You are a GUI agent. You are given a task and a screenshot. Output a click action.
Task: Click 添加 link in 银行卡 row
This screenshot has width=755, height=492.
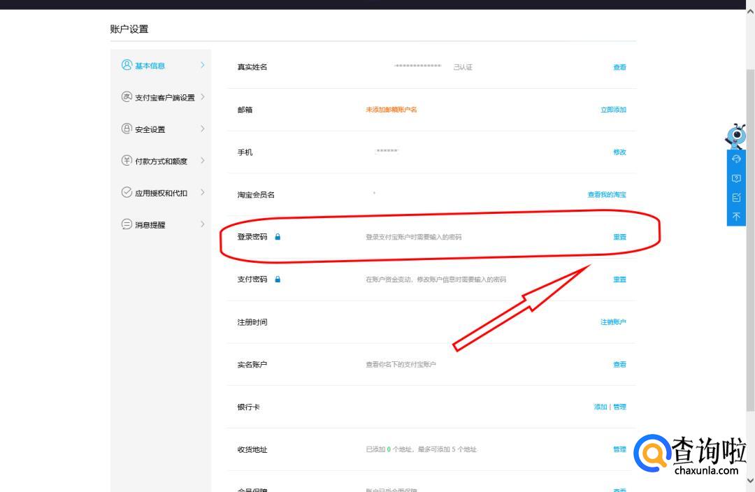click(601, 407)
